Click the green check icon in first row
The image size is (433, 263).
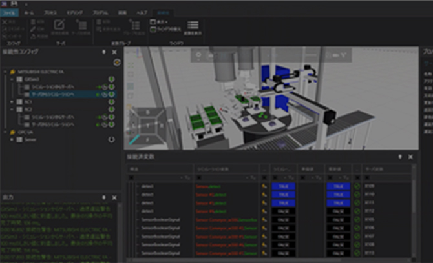357,186
